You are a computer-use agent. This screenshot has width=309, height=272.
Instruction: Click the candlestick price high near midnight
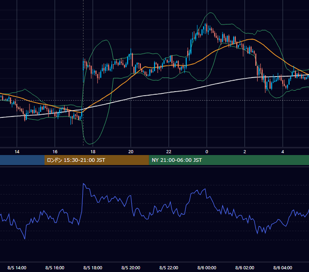[206, 24]
